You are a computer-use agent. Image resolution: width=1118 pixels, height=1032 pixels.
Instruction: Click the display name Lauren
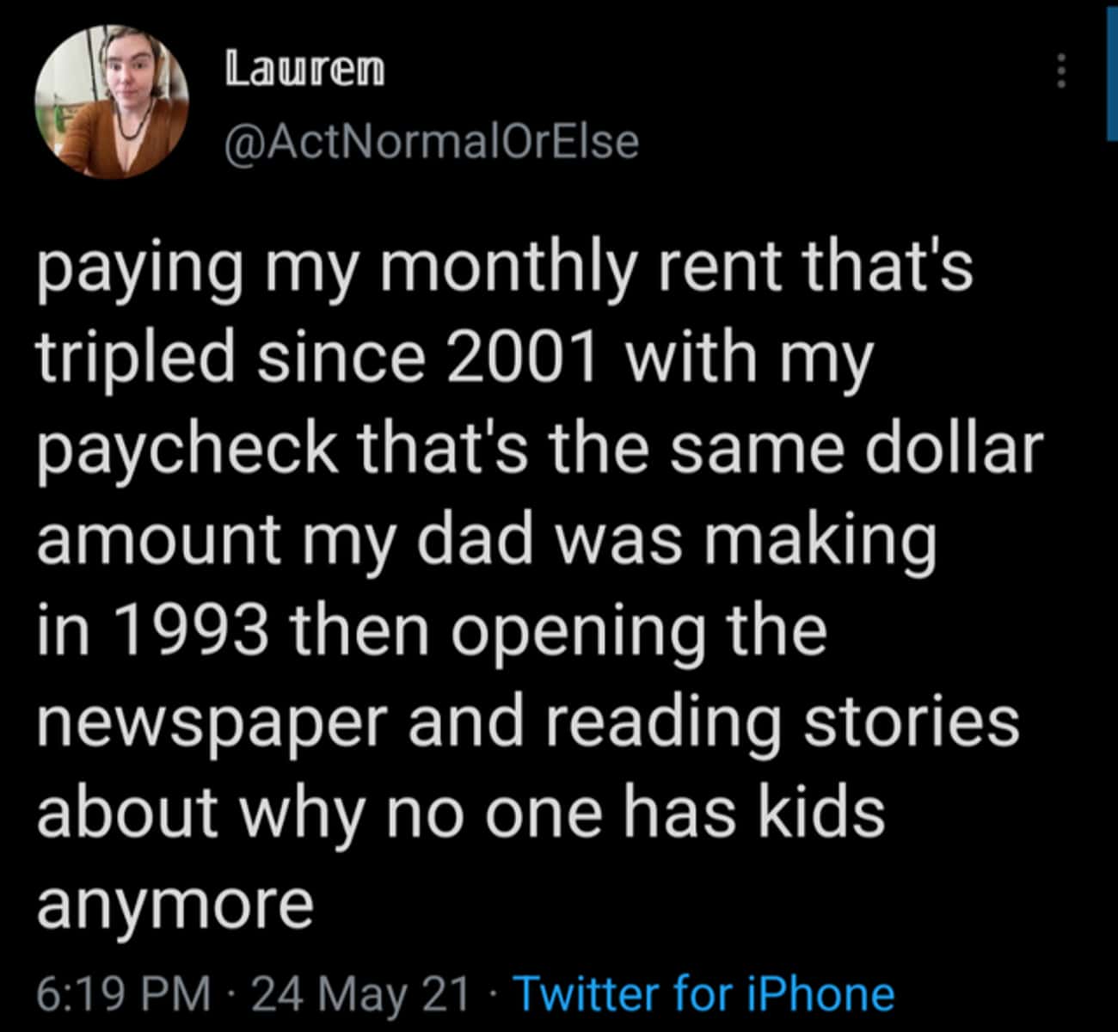pyautogui.click(x=305, y=69)
